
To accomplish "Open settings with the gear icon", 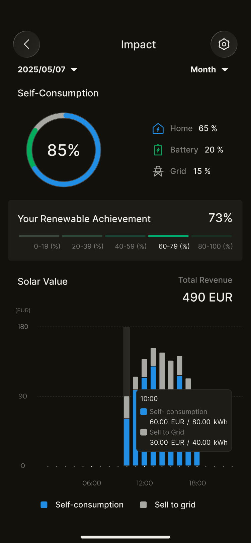I will coord(224,44).
